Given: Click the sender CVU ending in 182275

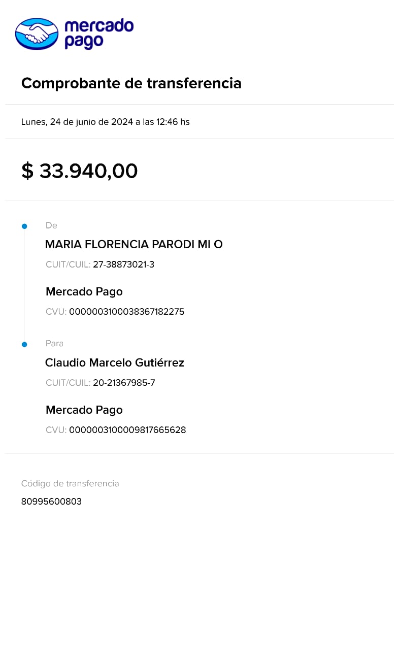Looking at the screenshot, I should [126, 312].
